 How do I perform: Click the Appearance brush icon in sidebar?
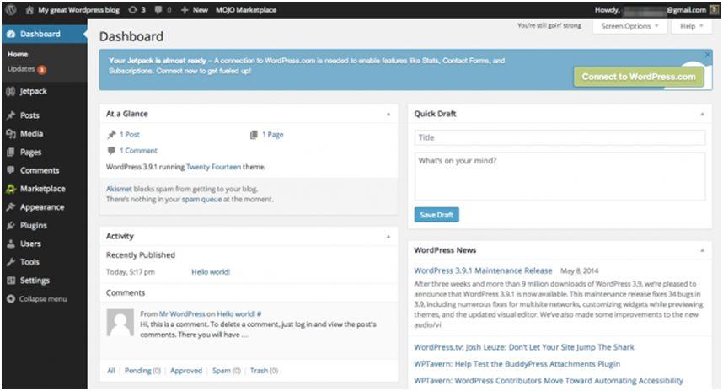11,207
